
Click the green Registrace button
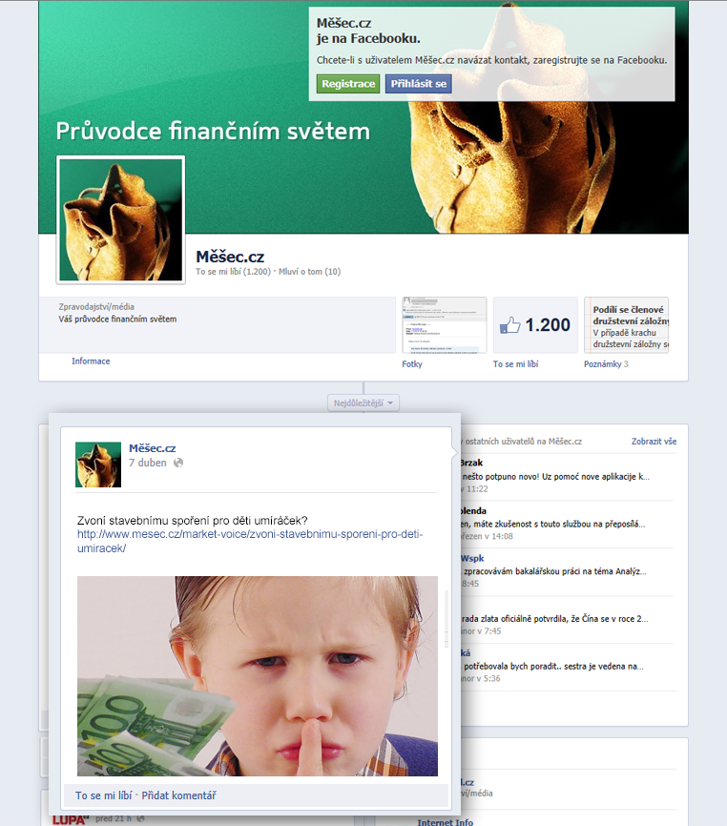347,84
